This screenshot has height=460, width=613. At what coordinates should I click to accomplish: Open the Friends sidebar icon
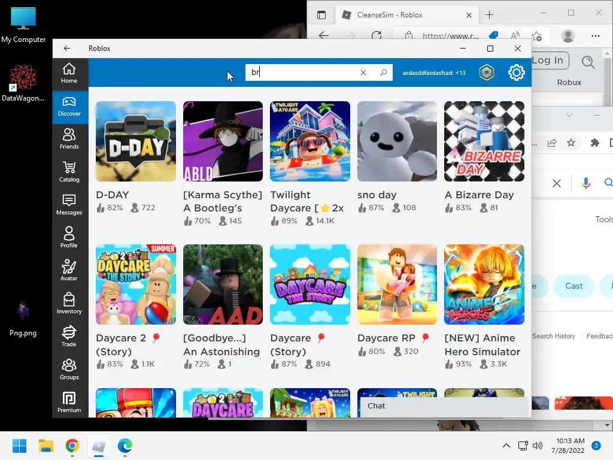pyautogui.click(x=69, y=139)
